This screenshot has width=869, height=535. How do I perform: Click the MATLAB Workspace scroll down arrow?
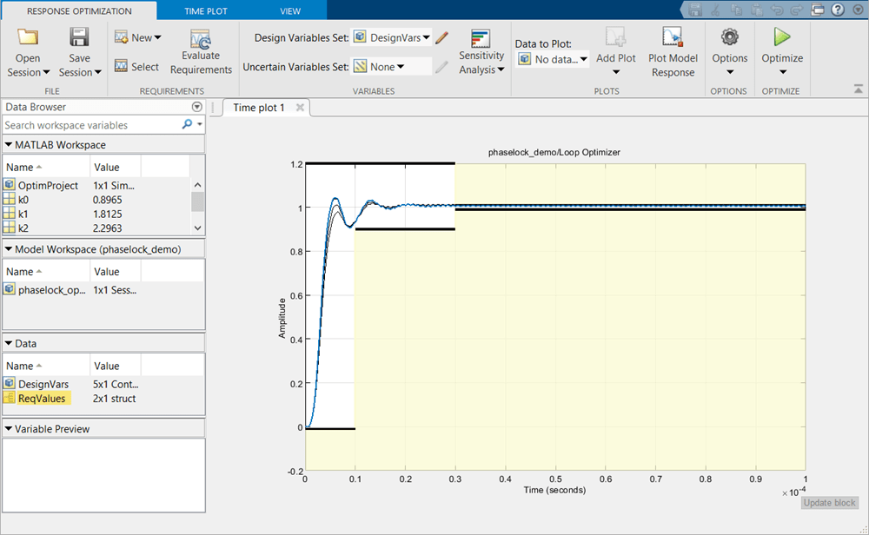(198, 228)
